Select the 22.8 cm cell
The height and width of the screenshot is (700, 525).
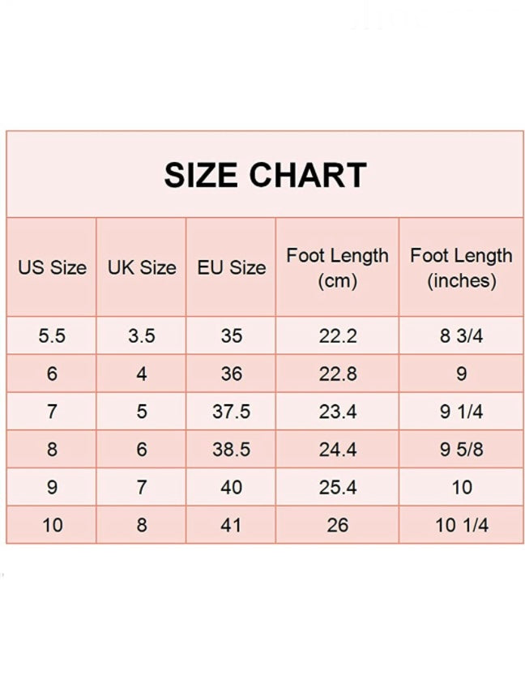click(338, 373)
